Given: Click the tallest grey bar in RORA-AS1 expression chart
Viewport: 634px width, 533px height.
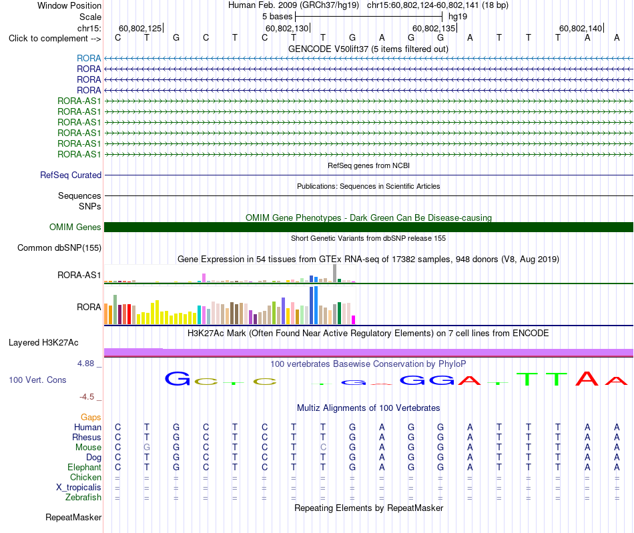Looking at the screenshot, I should point(334,273).
